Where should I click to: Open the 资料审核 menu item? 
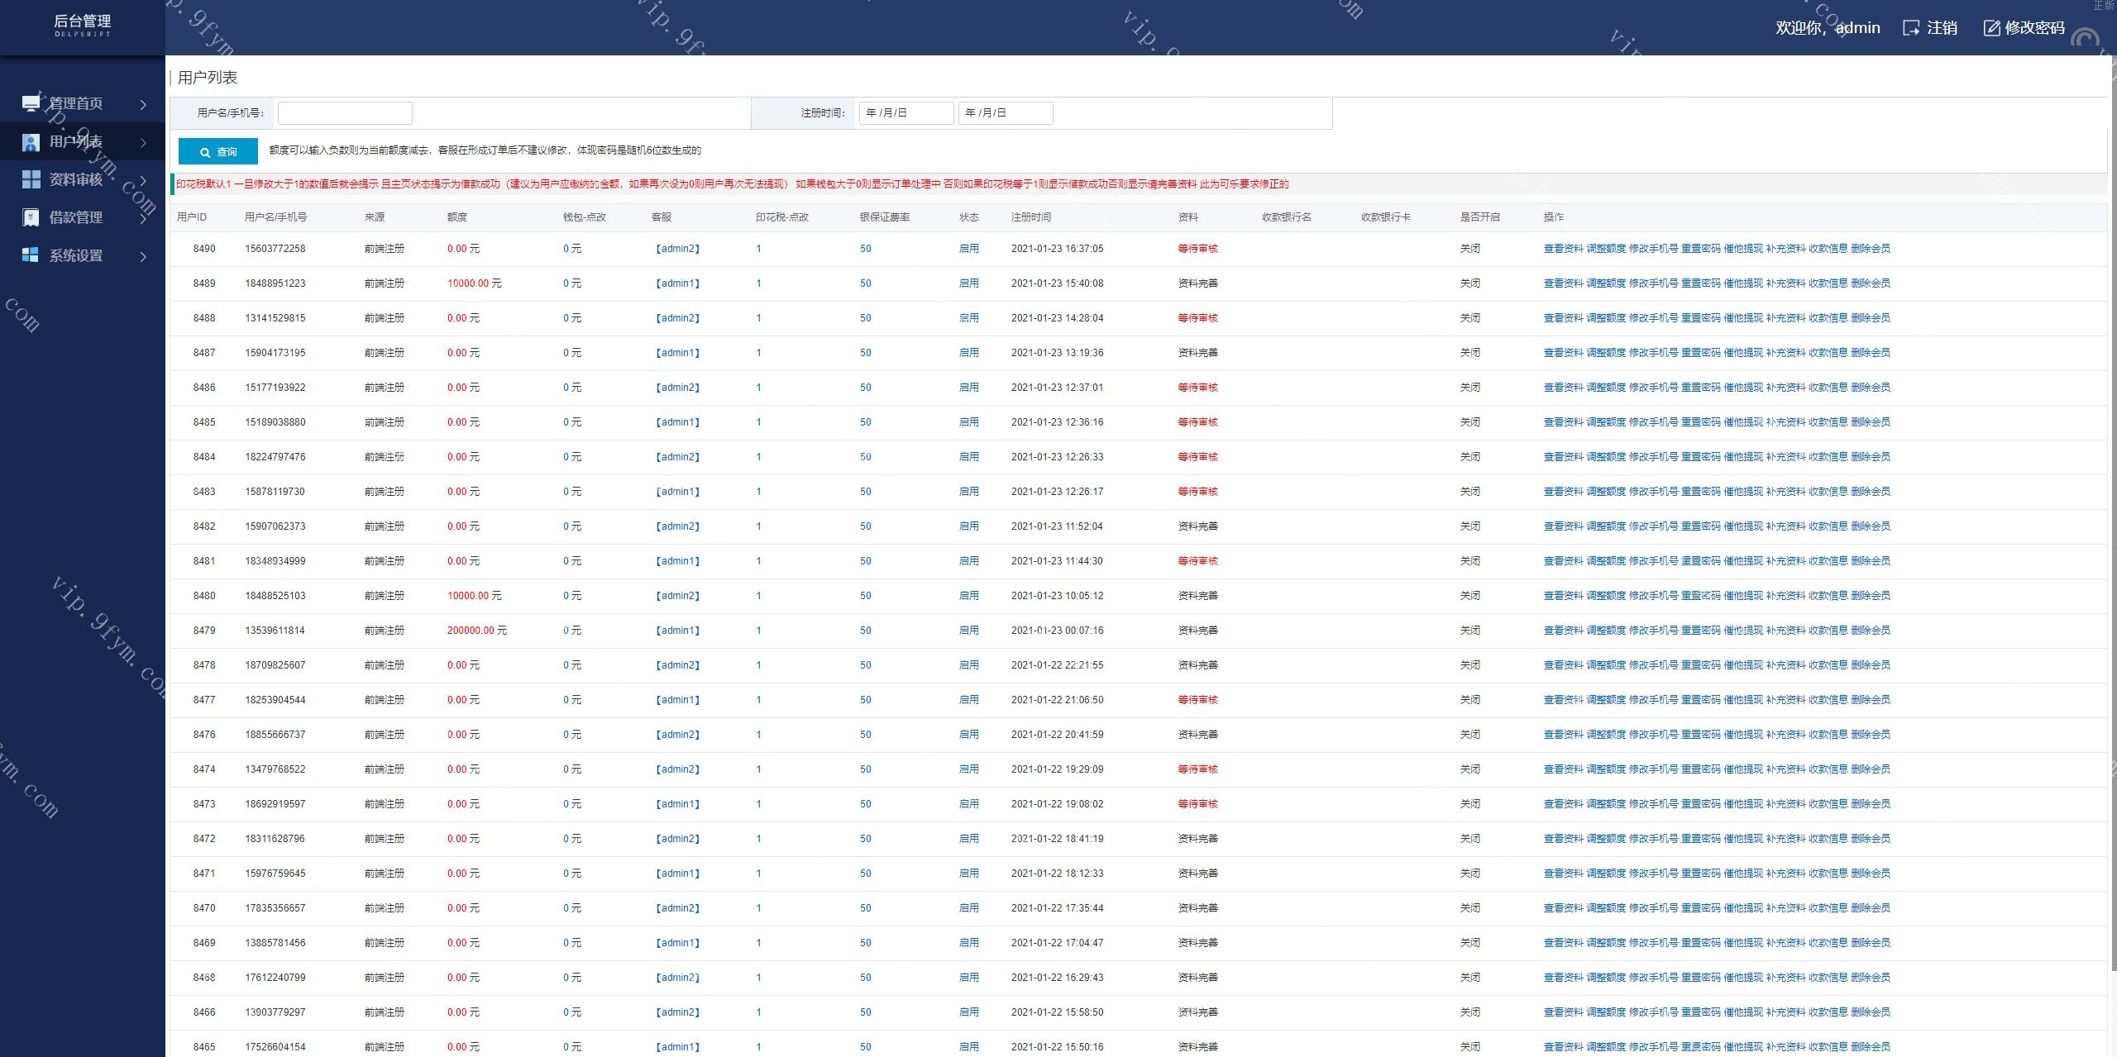(x=76, y=179)
